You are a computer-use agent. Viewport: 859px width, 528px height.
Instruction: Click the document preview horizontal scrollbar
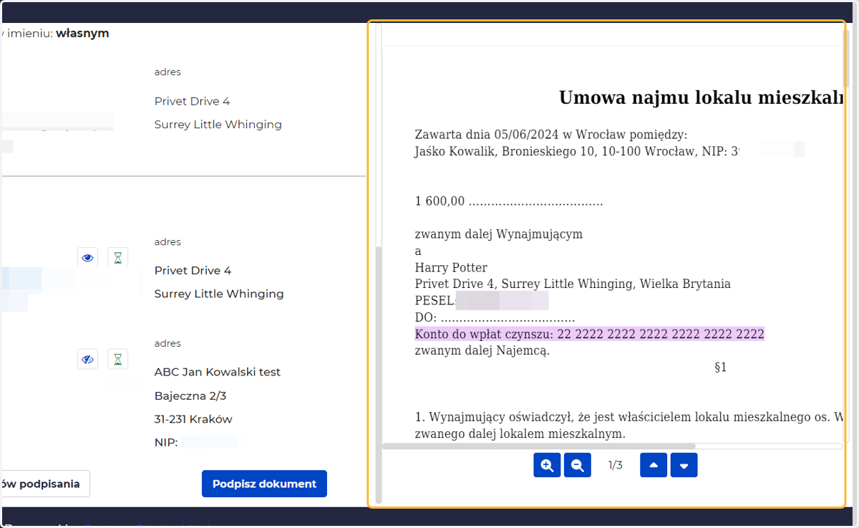[538, 446]
